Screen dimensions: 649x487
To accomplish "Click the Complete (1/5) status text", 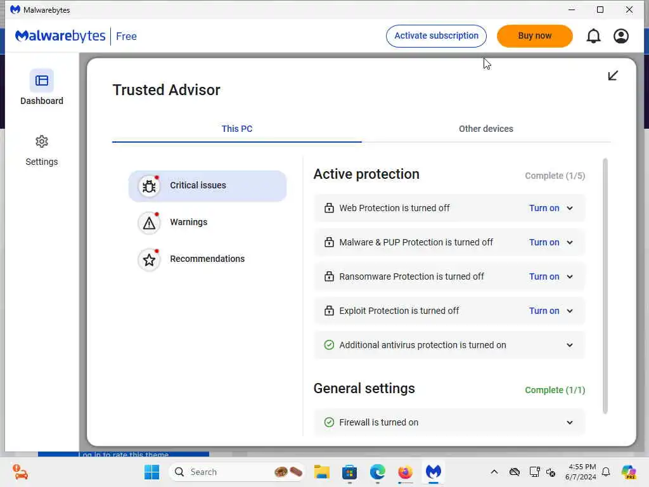I will [x=555, y=176].
